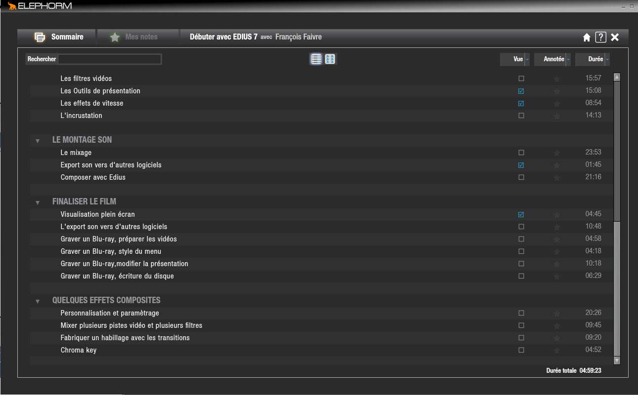Mark Les filtres vidéos as viewed
Screen dimensions: 638x395
(521, 79)
